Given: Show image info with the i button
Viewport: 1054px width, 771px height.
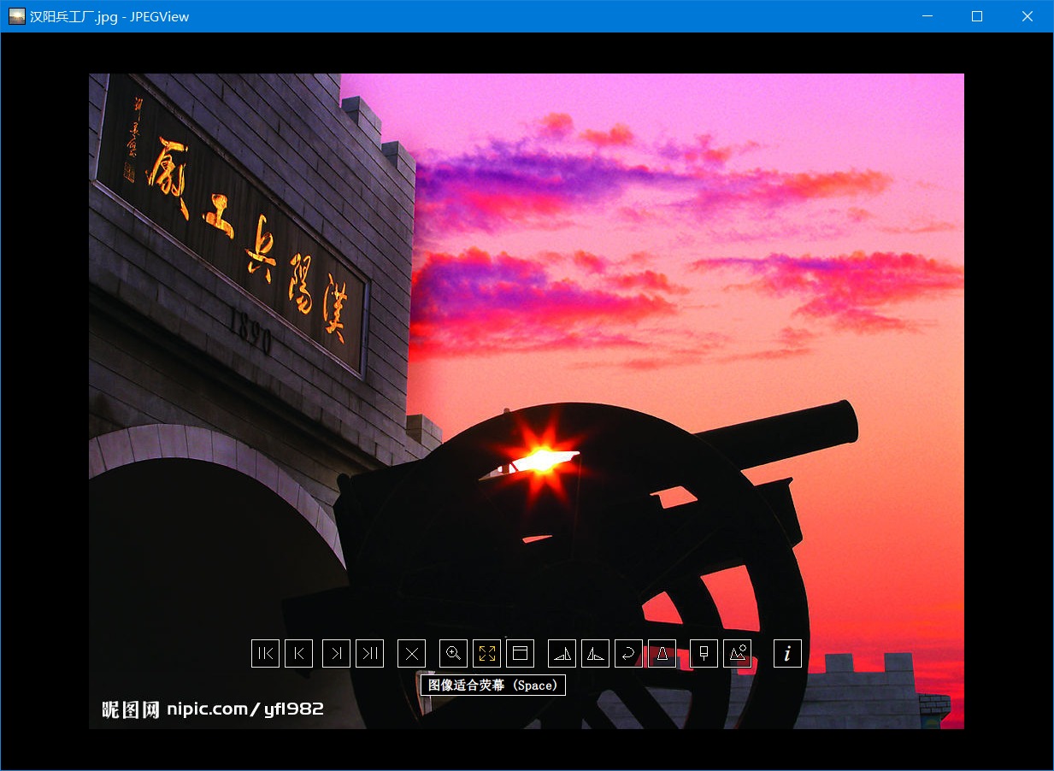Looking at the screenshot, I should click(787, 654).
